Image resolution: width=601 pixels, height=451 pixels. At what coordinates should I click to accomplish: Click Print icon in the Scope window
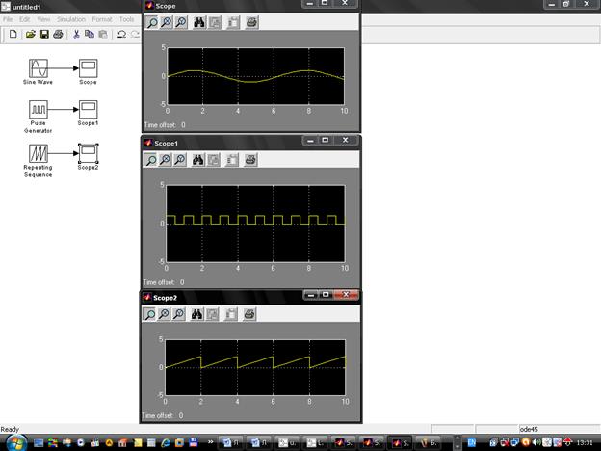click(250, 22)
